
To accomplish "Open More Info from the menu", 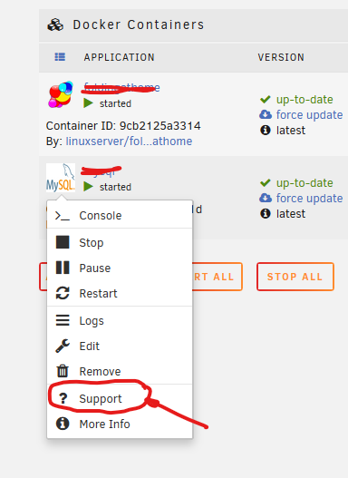I will tap(120, 424).
